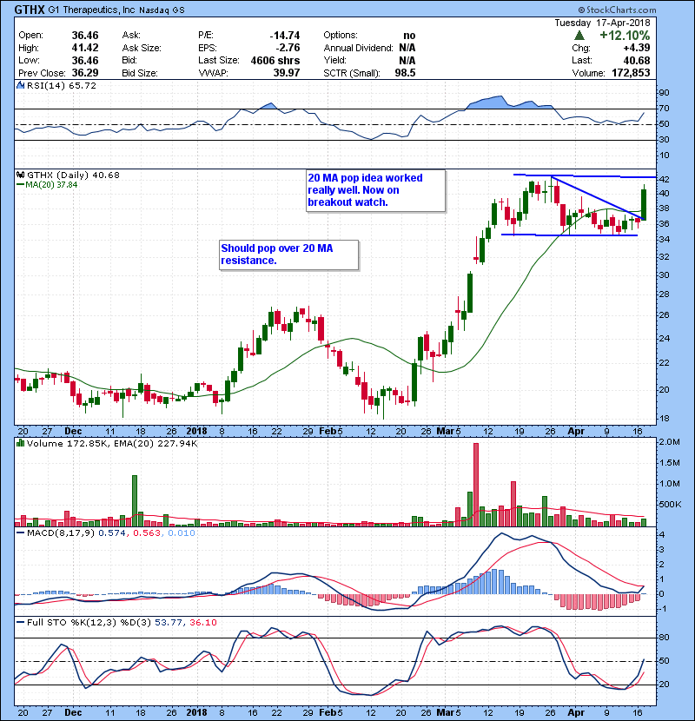This screenshot has height=721, width=695.
Task: Click the GTHX ticker symbol in header
Action: 30,10
